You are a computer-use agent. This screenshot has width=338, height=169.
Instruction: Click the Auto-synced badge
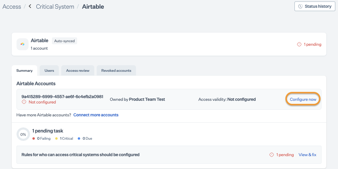tap(65, 41)
